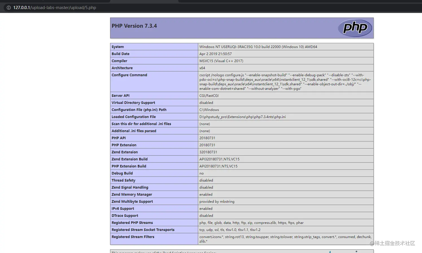Click the "disabled" value for Virtual Directory Support
Image resolution: width=422 pixels, height=253 pixels.
[206, 103]
